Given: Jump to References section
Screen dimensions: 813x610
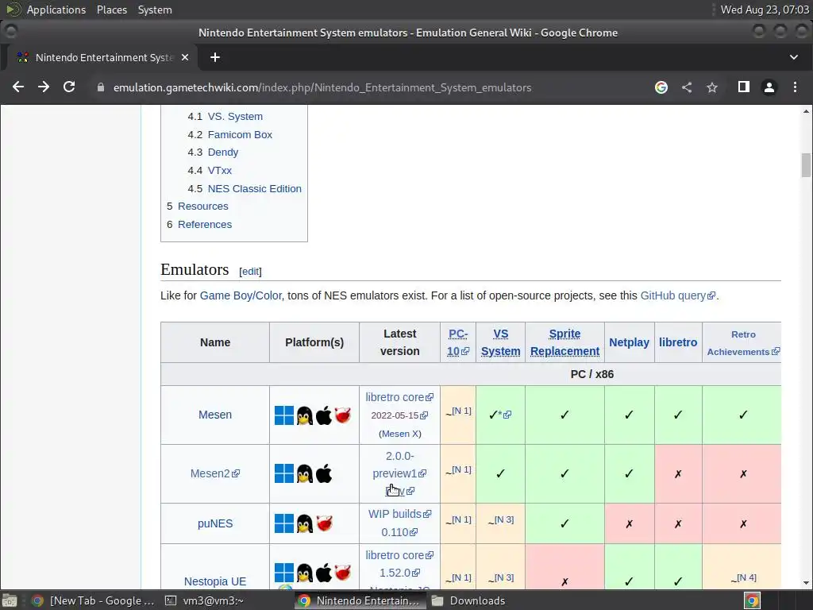Looking at the screenshot, I should [205, 224].
